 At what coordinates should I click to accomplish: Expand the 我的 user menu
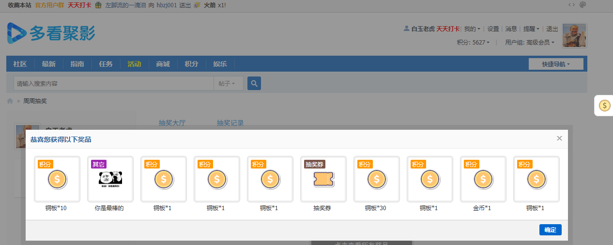472,29
